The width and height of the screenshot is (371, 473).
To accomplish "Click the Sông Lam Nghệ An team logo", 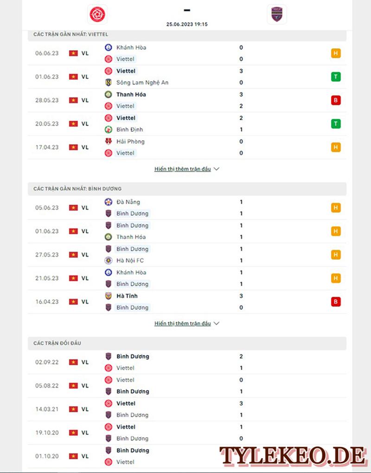I will [108, 83].
